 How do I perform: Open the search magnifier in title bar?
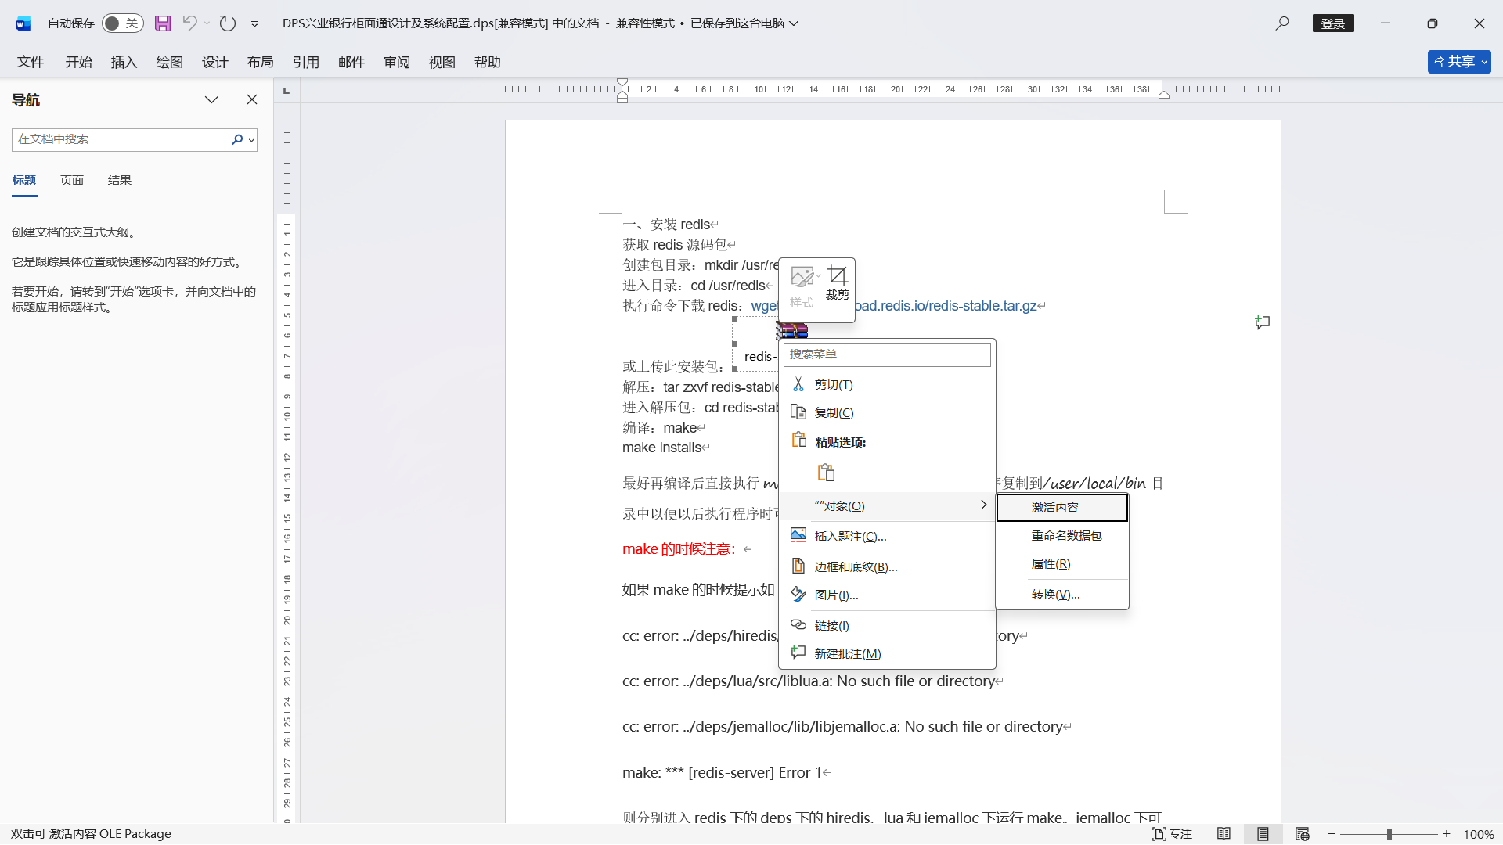pyautogui.click(x=1281, y=23)
